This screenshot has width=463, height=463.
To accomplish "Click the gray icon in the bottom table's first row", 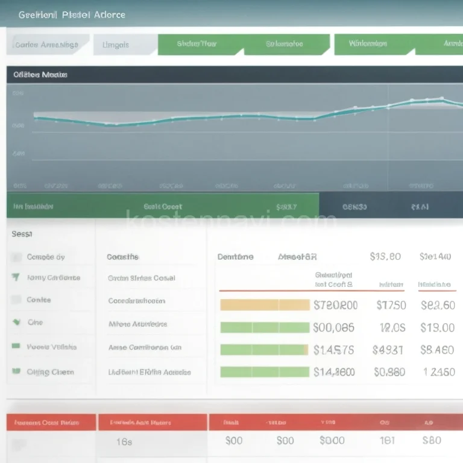I will (x=19, y=444).
